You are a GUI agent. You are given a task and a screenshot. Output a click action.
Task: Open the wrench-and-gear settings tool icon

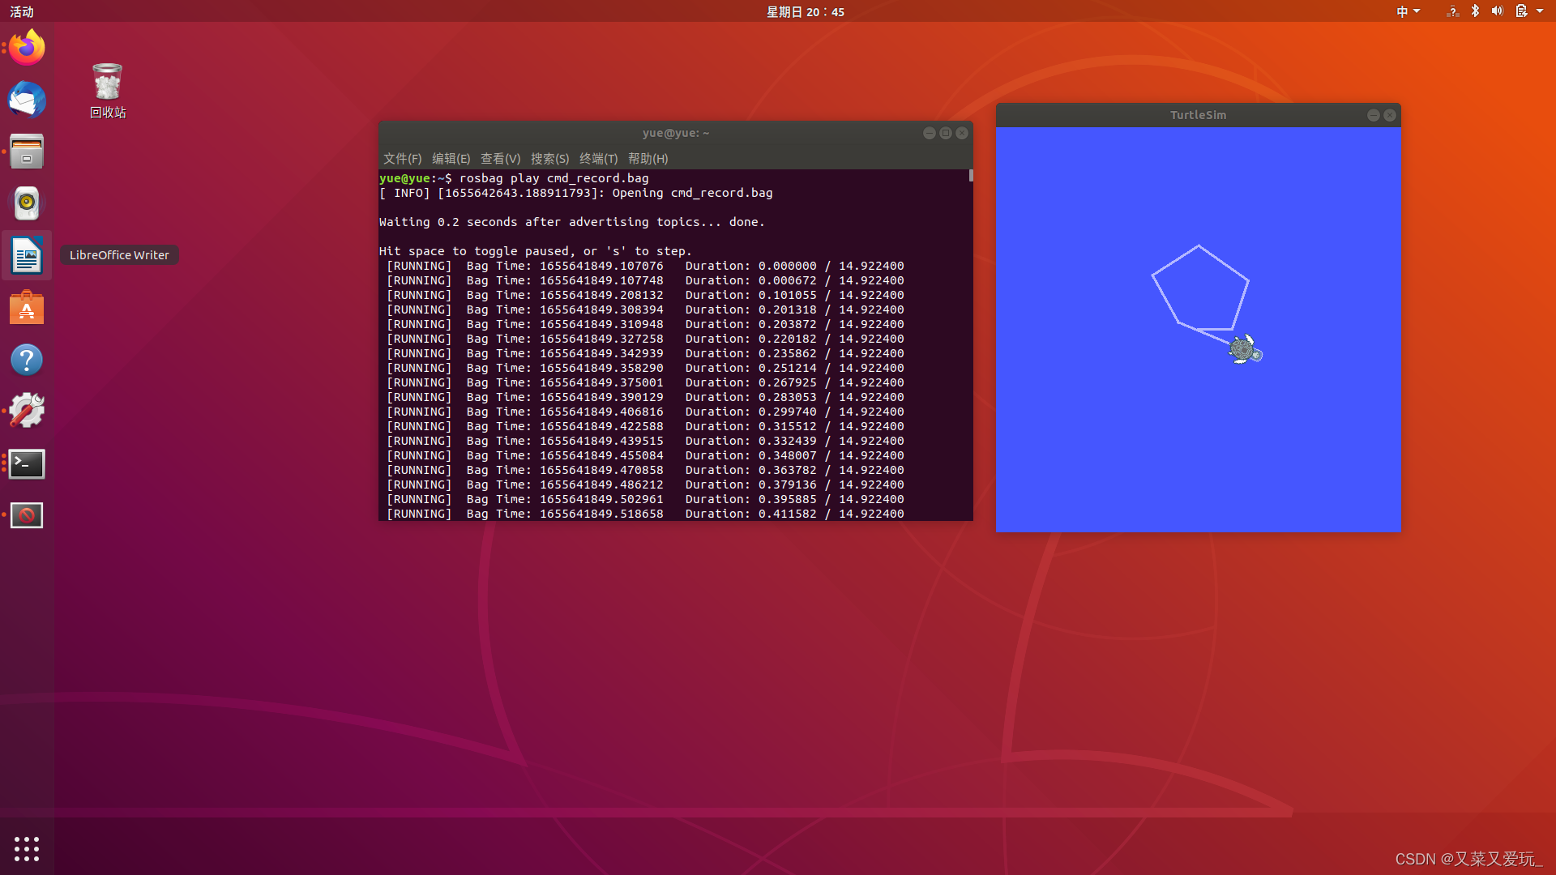[27, 412]
